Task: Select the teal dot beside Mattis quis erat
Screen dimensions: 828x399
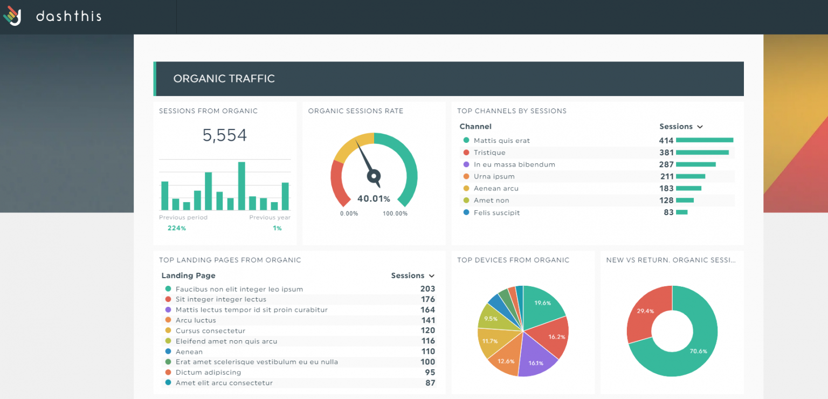Action: pos(466,140)
